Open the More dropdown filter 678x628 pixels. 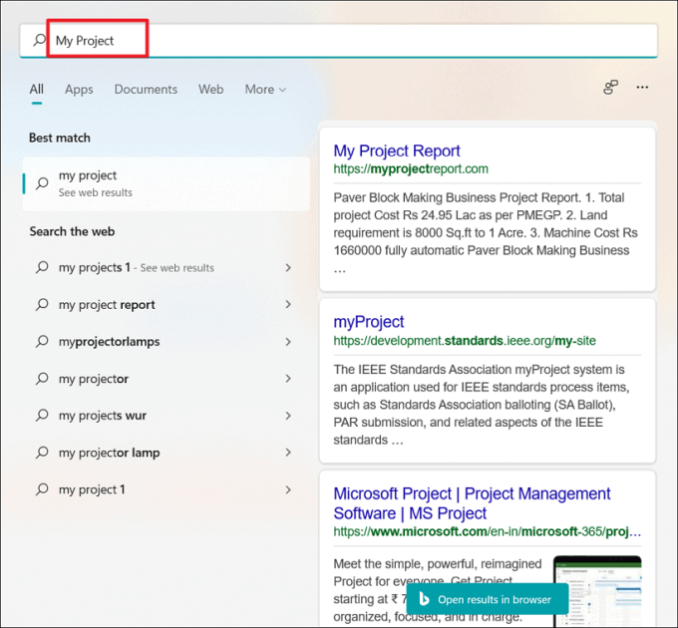265,90
